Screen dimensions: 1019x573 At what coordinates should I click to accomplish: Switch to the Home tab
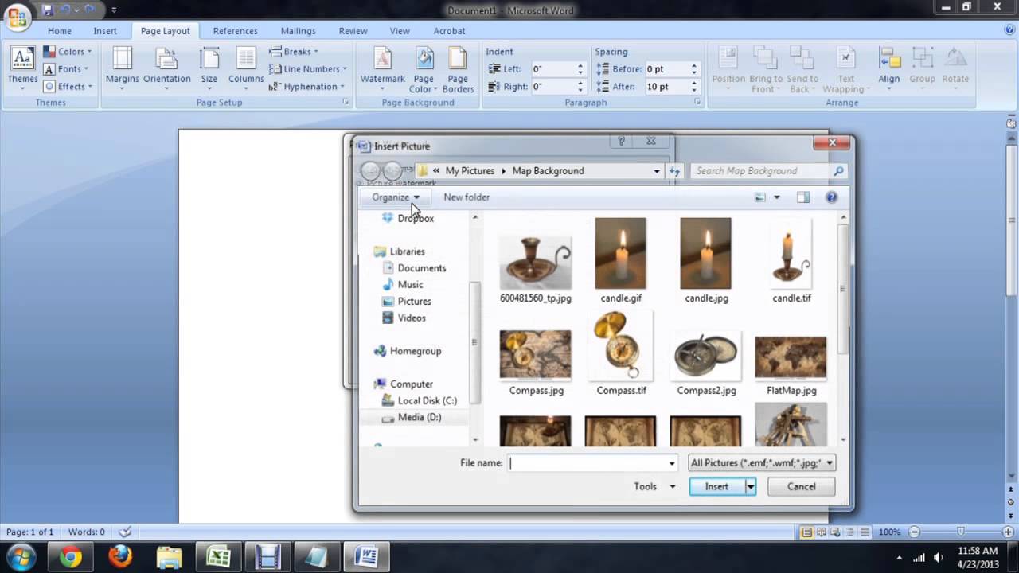(60, 31)
